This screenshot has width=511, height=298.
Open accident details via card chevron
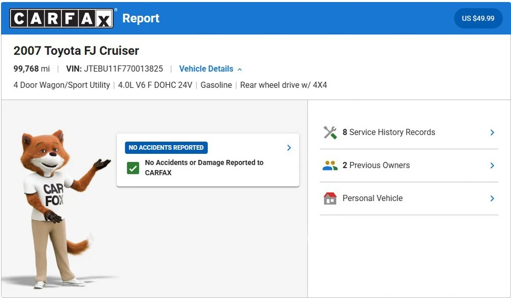pos(289,148)
